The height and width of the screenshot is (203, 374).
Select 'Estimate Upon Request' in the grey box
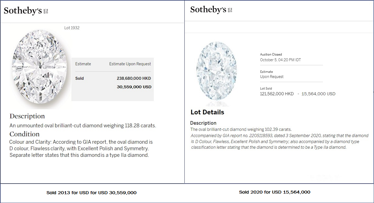[130, 64]
